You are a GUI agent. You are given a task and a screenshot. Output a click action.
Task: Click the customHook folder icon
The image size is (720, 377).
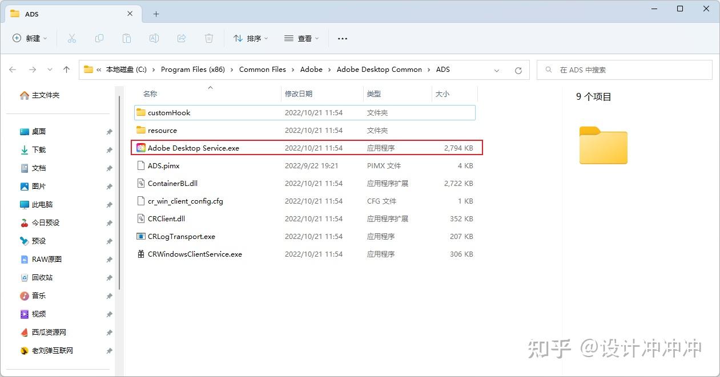coord(141,112)
